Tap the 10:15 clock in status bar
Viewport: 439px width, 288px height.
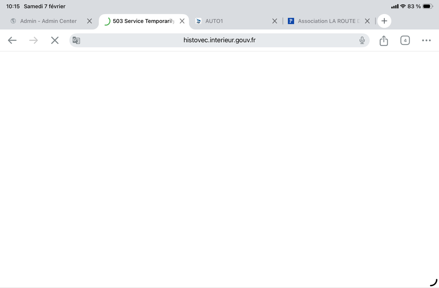[x=13, y=6]
